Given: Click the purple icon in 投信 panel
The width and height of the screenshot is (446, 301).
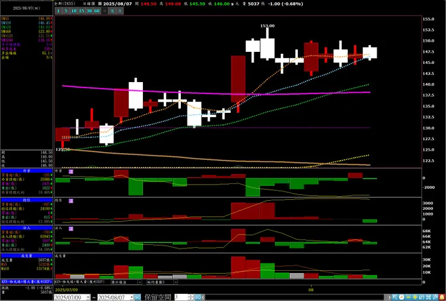Looking at the screenshot, I should 71,201.
